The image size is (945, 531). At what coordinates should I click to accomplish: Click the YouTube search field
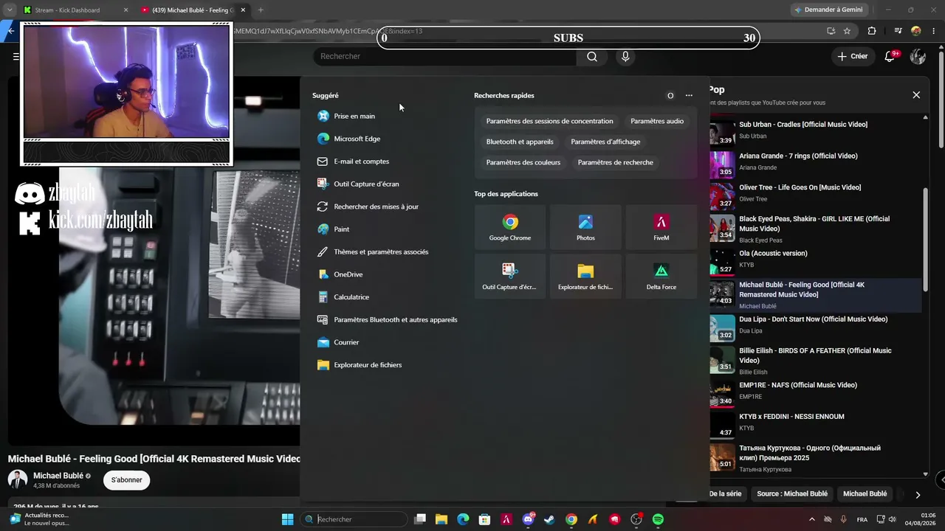tap(445, 56)
